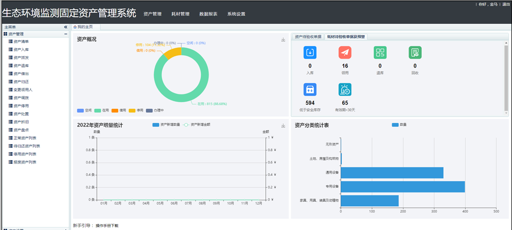Collapse the 主菜单 sidebar panel
Viewport: 512px width, 230px height.
[x=65, y=27]
